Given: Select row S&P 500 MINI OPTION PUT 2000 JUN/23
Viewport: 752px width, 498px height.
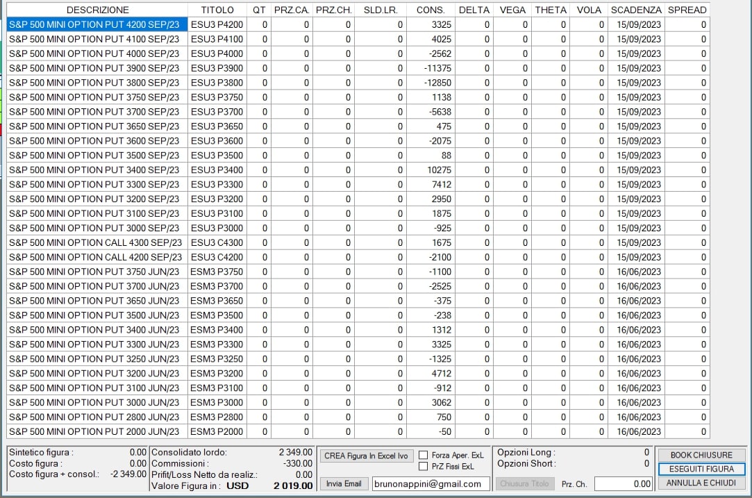Looking at the screenshot, I should tap(358, 431).
